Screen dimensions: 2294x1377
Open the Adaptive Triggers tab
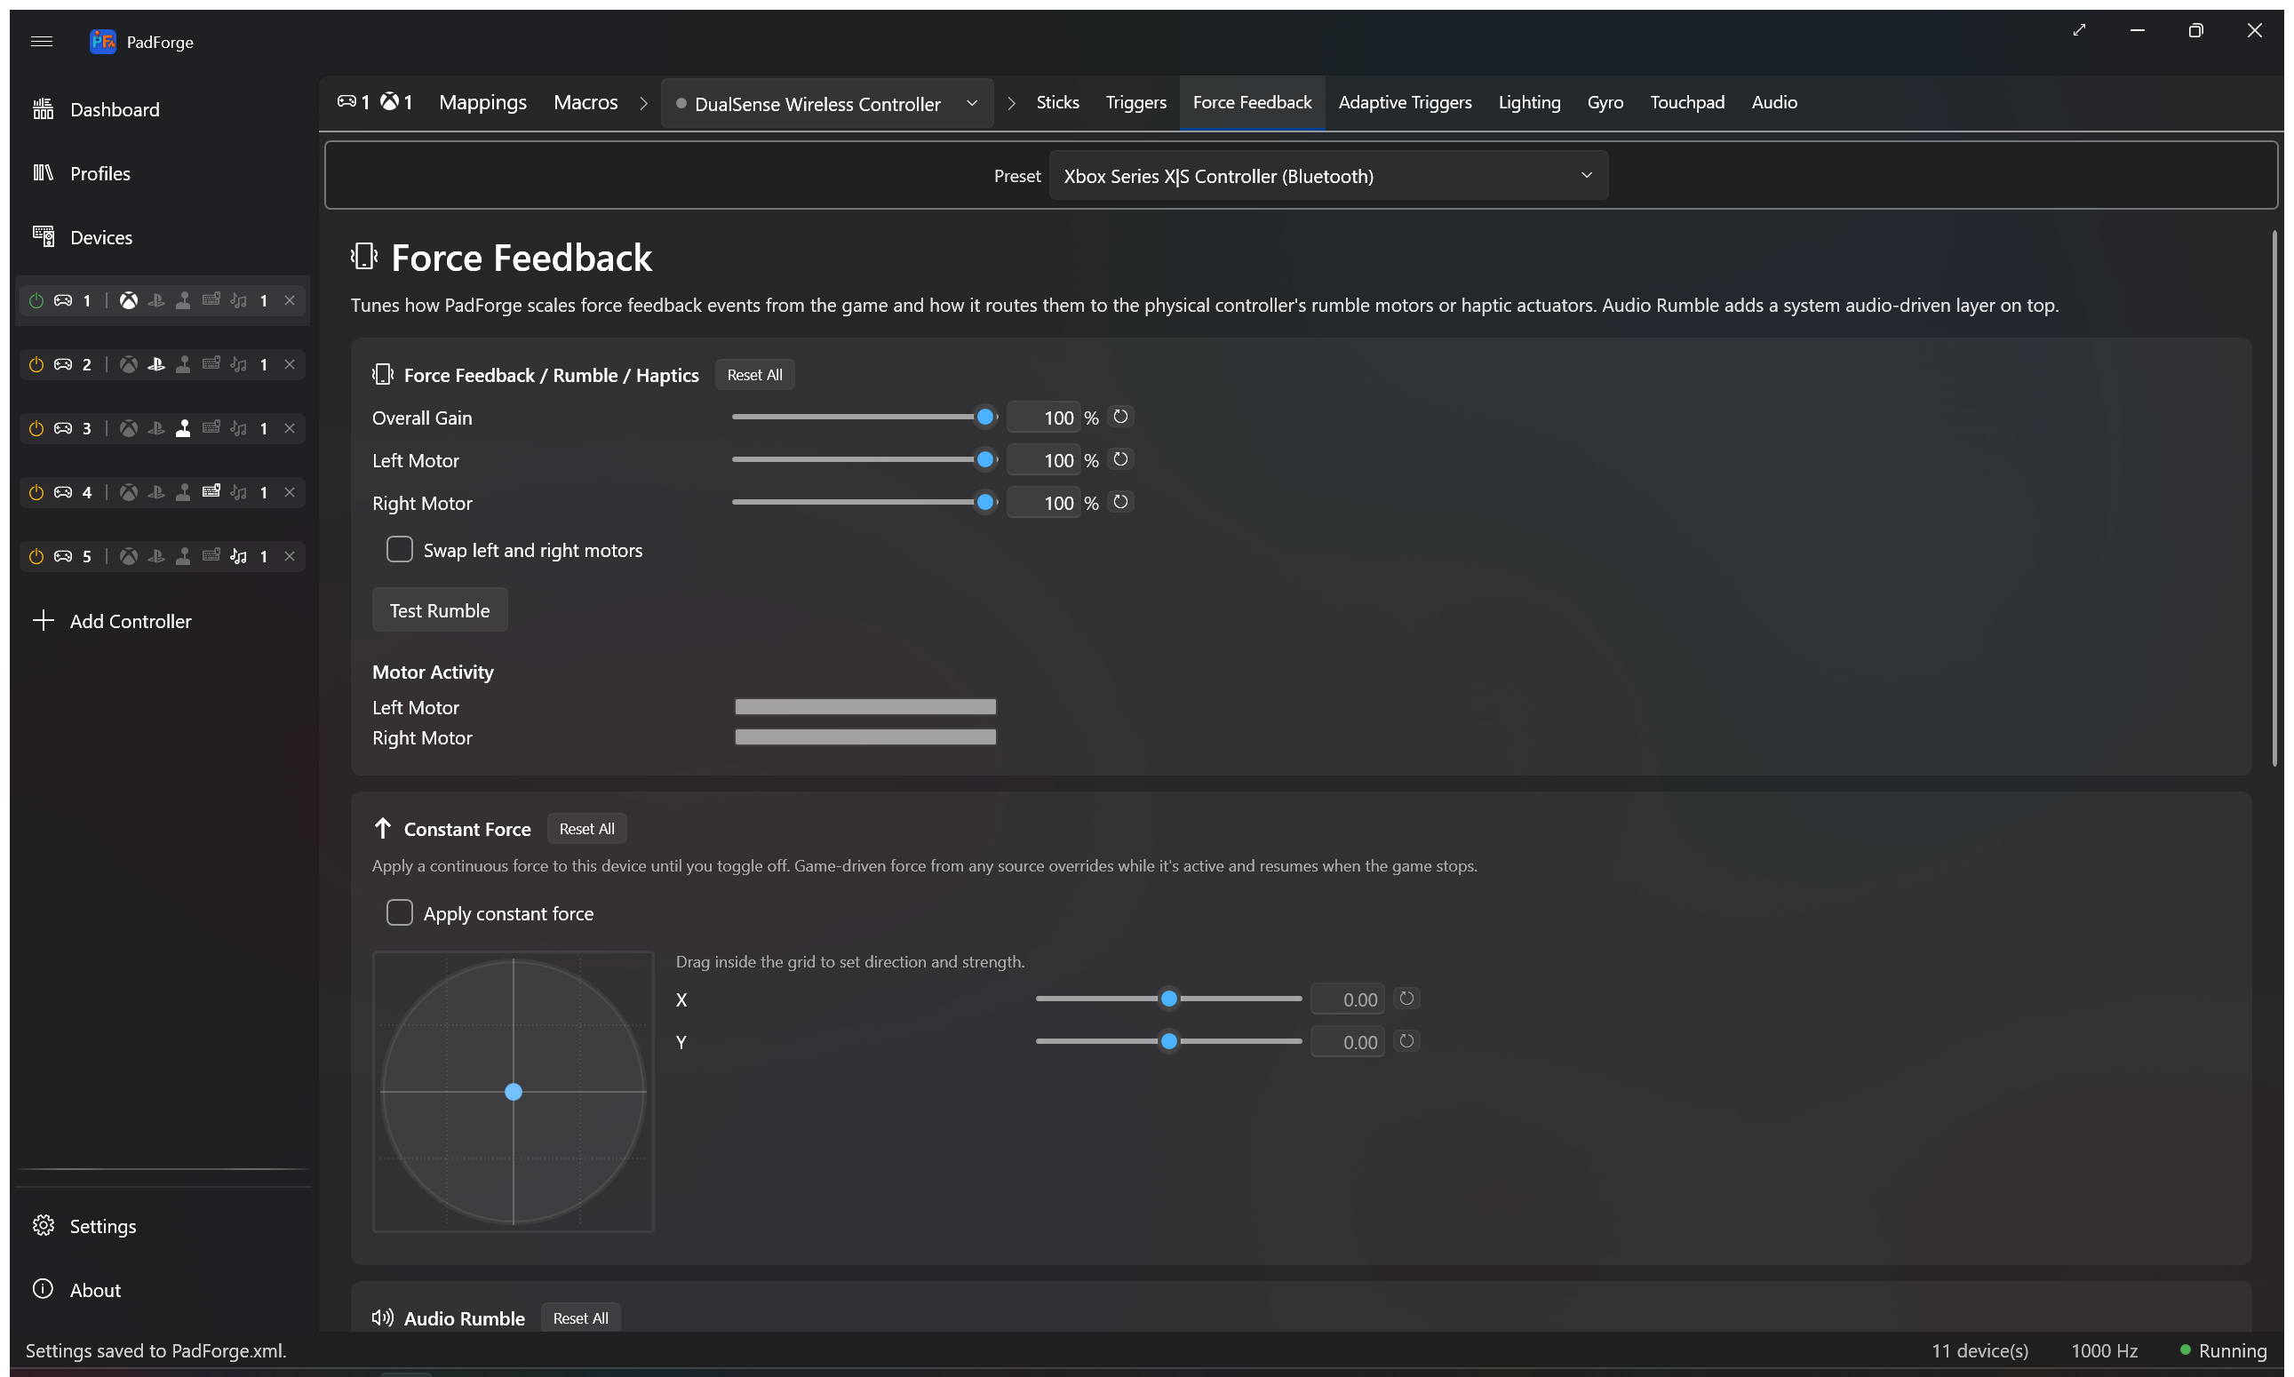tap(1405, 102)
